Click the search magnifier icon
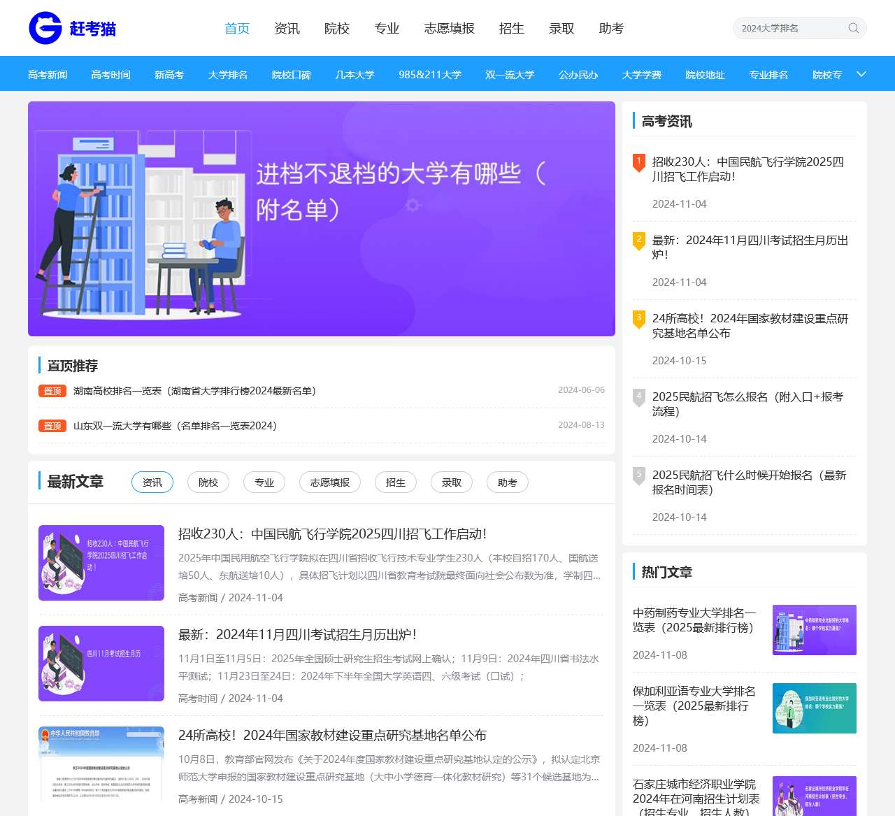This screenshot has height=816, width=895. pos(853,28)
